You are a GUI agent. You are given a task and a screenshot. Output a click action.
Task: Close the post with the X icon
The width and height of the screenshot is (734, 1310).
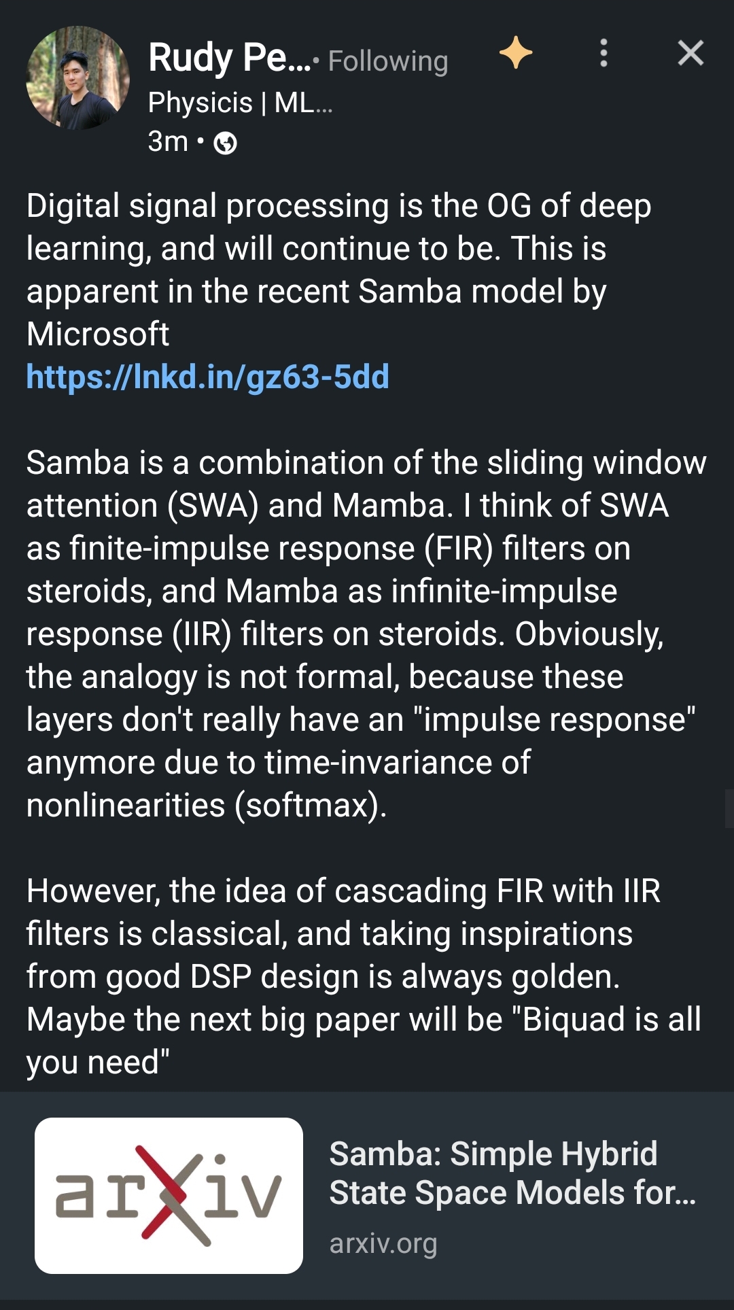(x=691, y=53)
